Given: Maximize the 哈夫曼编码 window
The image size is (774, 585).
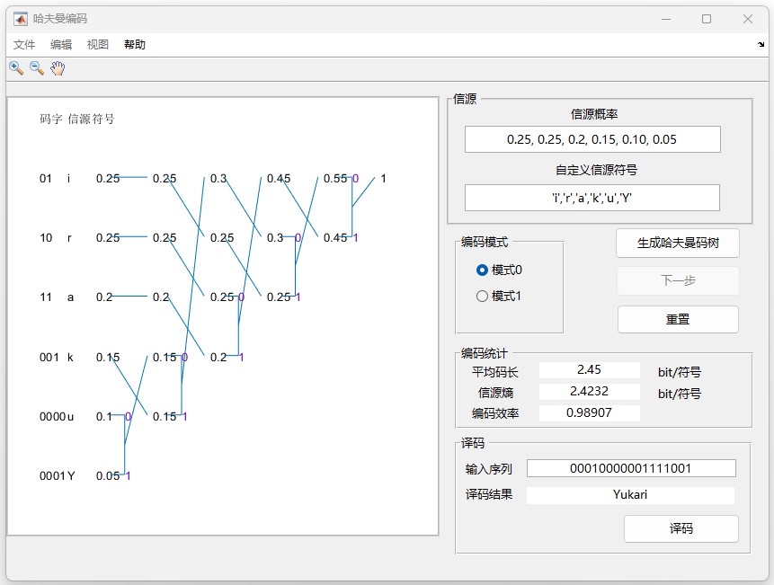Looking at the screenshot, I should click(x=707, y=19).
